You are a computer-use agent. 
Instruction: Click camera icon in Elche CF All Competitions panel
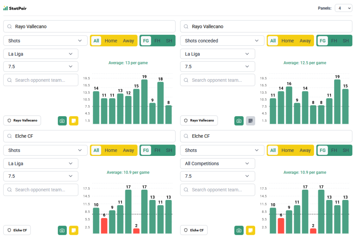point(239,230)
